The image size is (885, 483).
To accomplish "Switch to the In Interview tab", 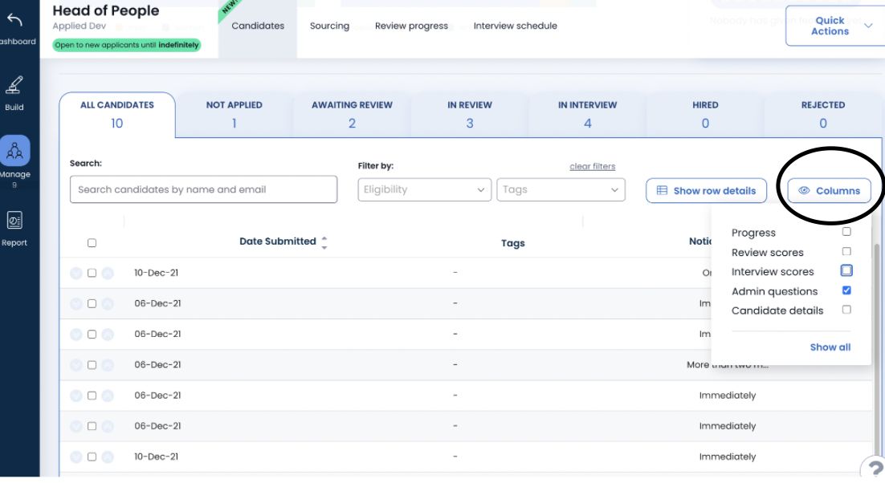I will (x=587, y=114).
